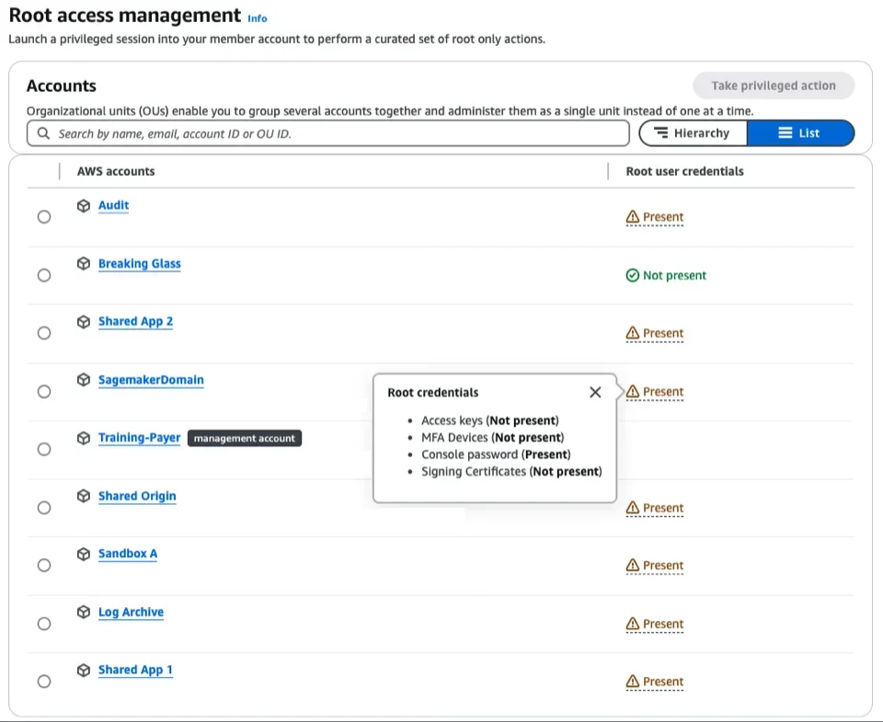Viewport: 883px width, 722px height.
Task: Click the account search input field
Action: (340, 133)
